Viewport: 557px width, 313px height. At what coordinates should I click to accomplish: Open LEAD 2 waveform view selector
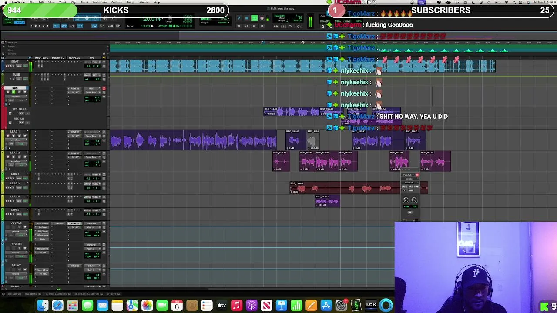pyautogui.click(x=16, y=161)
